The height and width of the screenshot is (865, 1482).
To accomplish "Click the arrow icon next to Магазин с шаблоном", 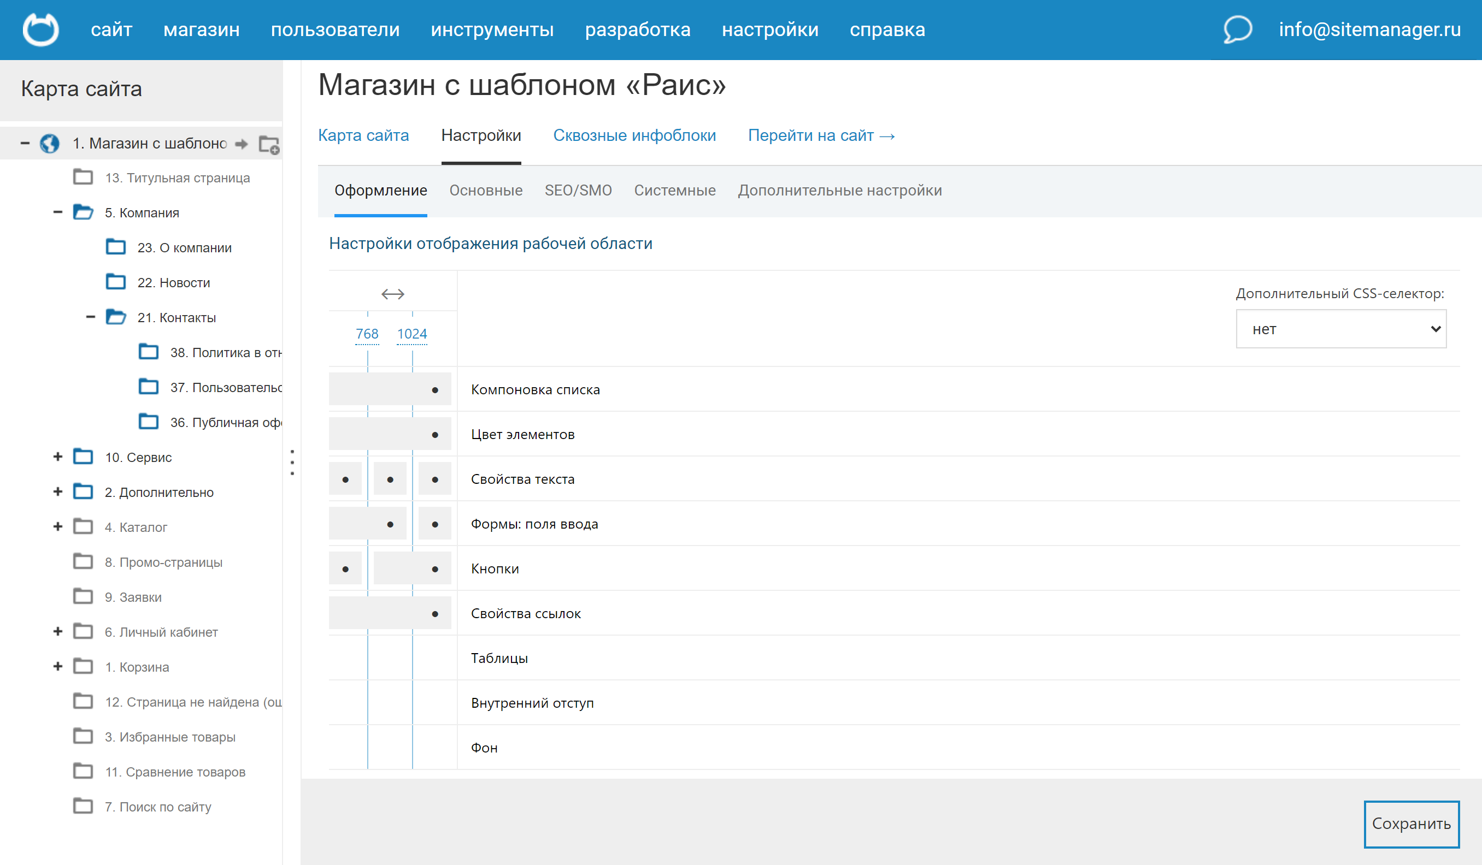I will tap(241, 144).
